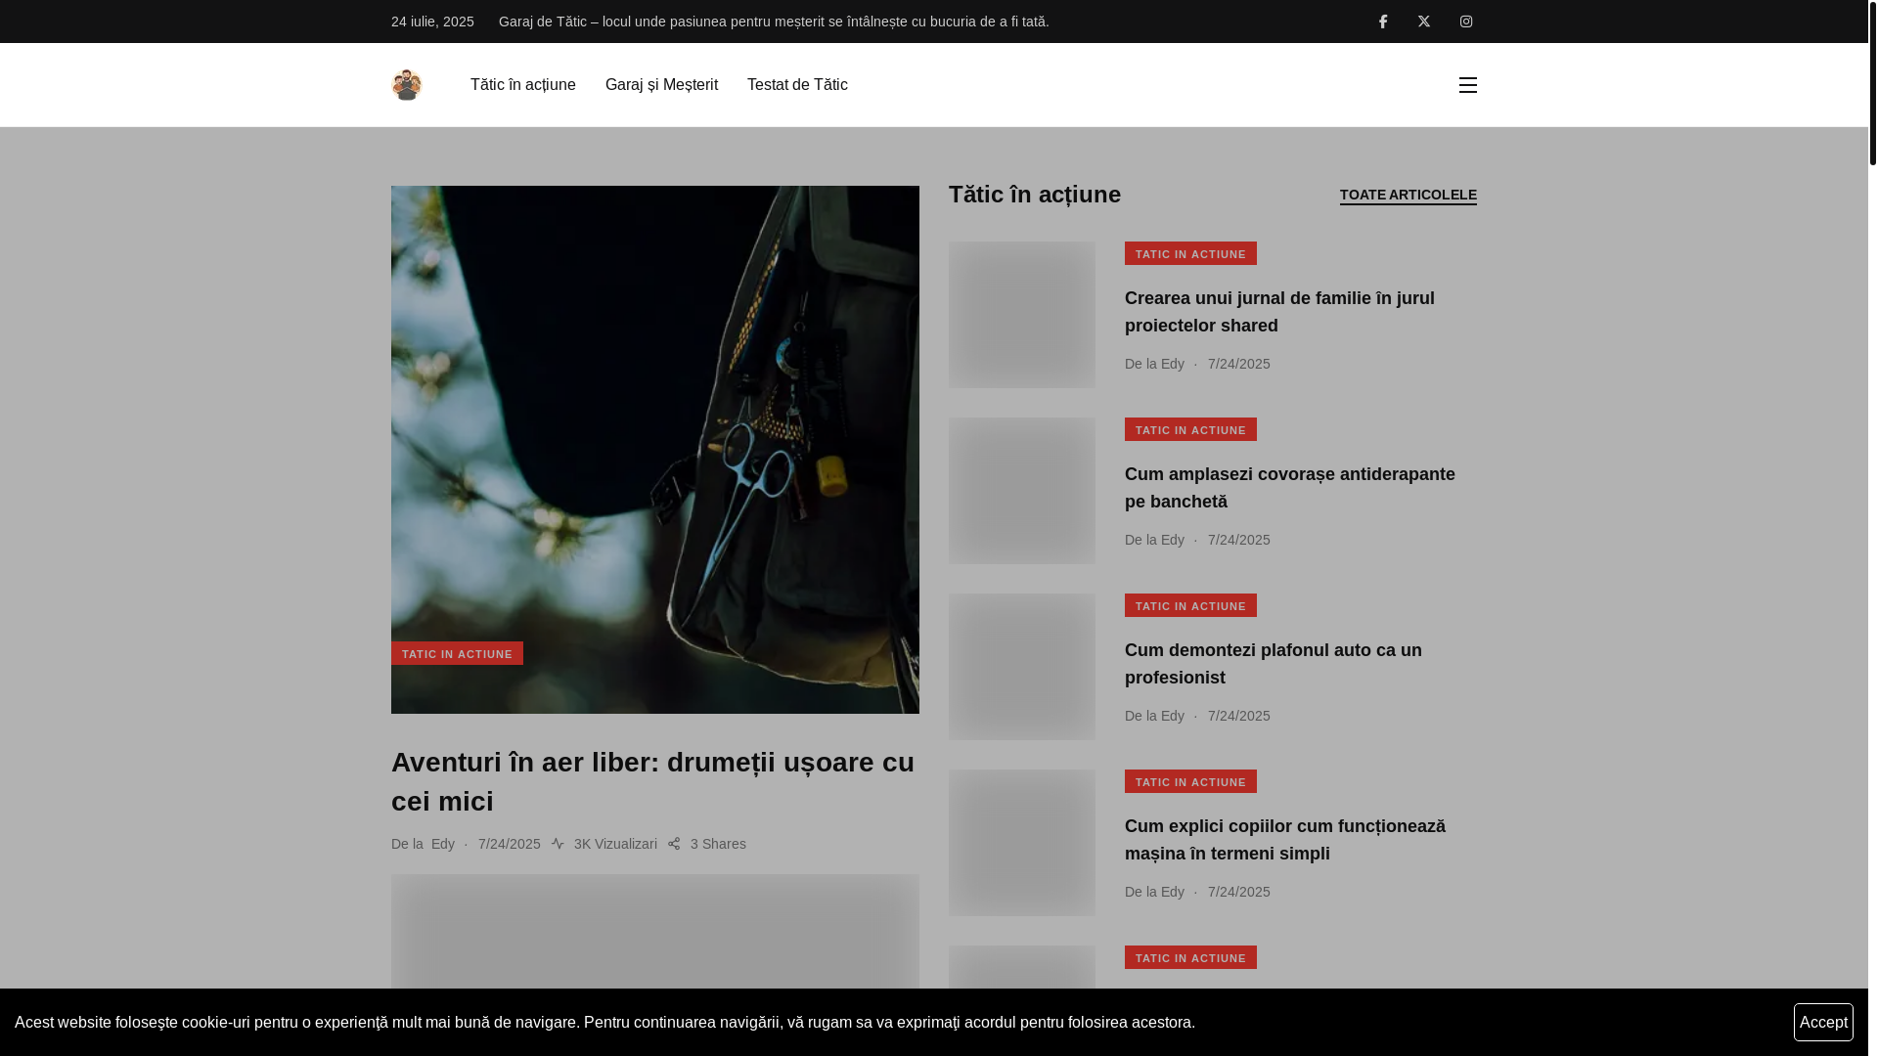This screenshot has width=1878, height=1056.
Task: Click the 24 iulie, 2025 date in top bar
Action: click(x=432, y=22)
